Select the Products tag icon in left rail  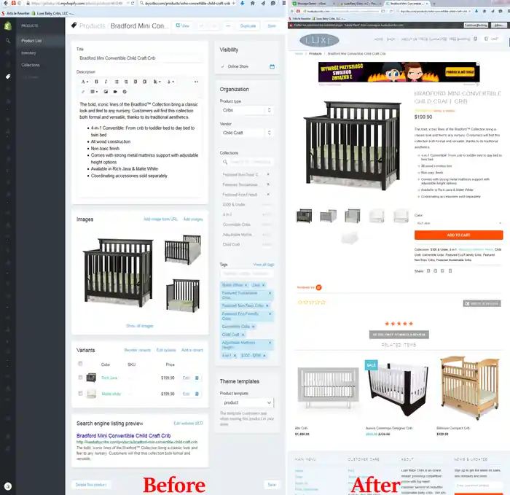8,77
